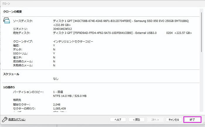Screen dimensions: 205x127
Task: Open the 高度なオプション link
Action: [x=17, y=119]
